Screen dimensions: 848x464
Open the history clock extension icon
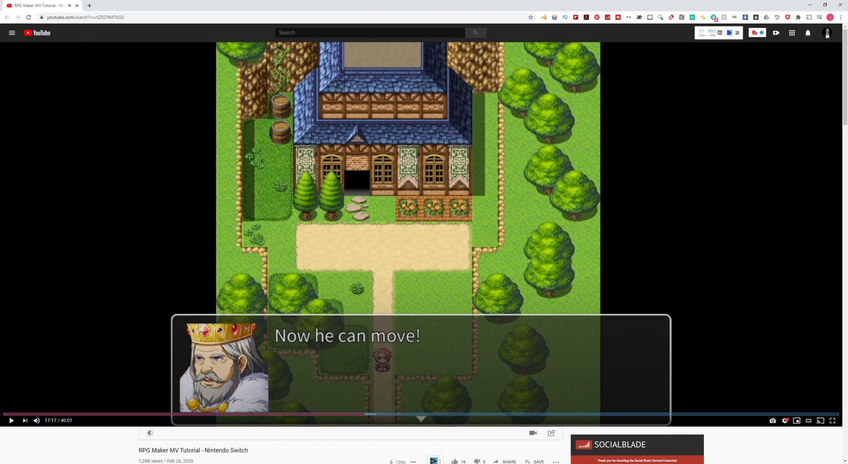[777, 17]
